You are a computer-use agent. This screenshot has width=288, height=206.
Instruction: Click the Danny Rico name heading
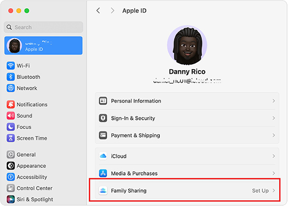pyautogui.click(x=187, y=72)
